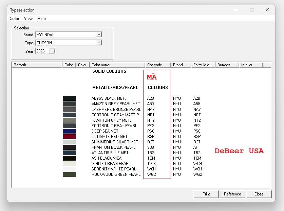
Task: Open the View menu
Action: point(28,19)
